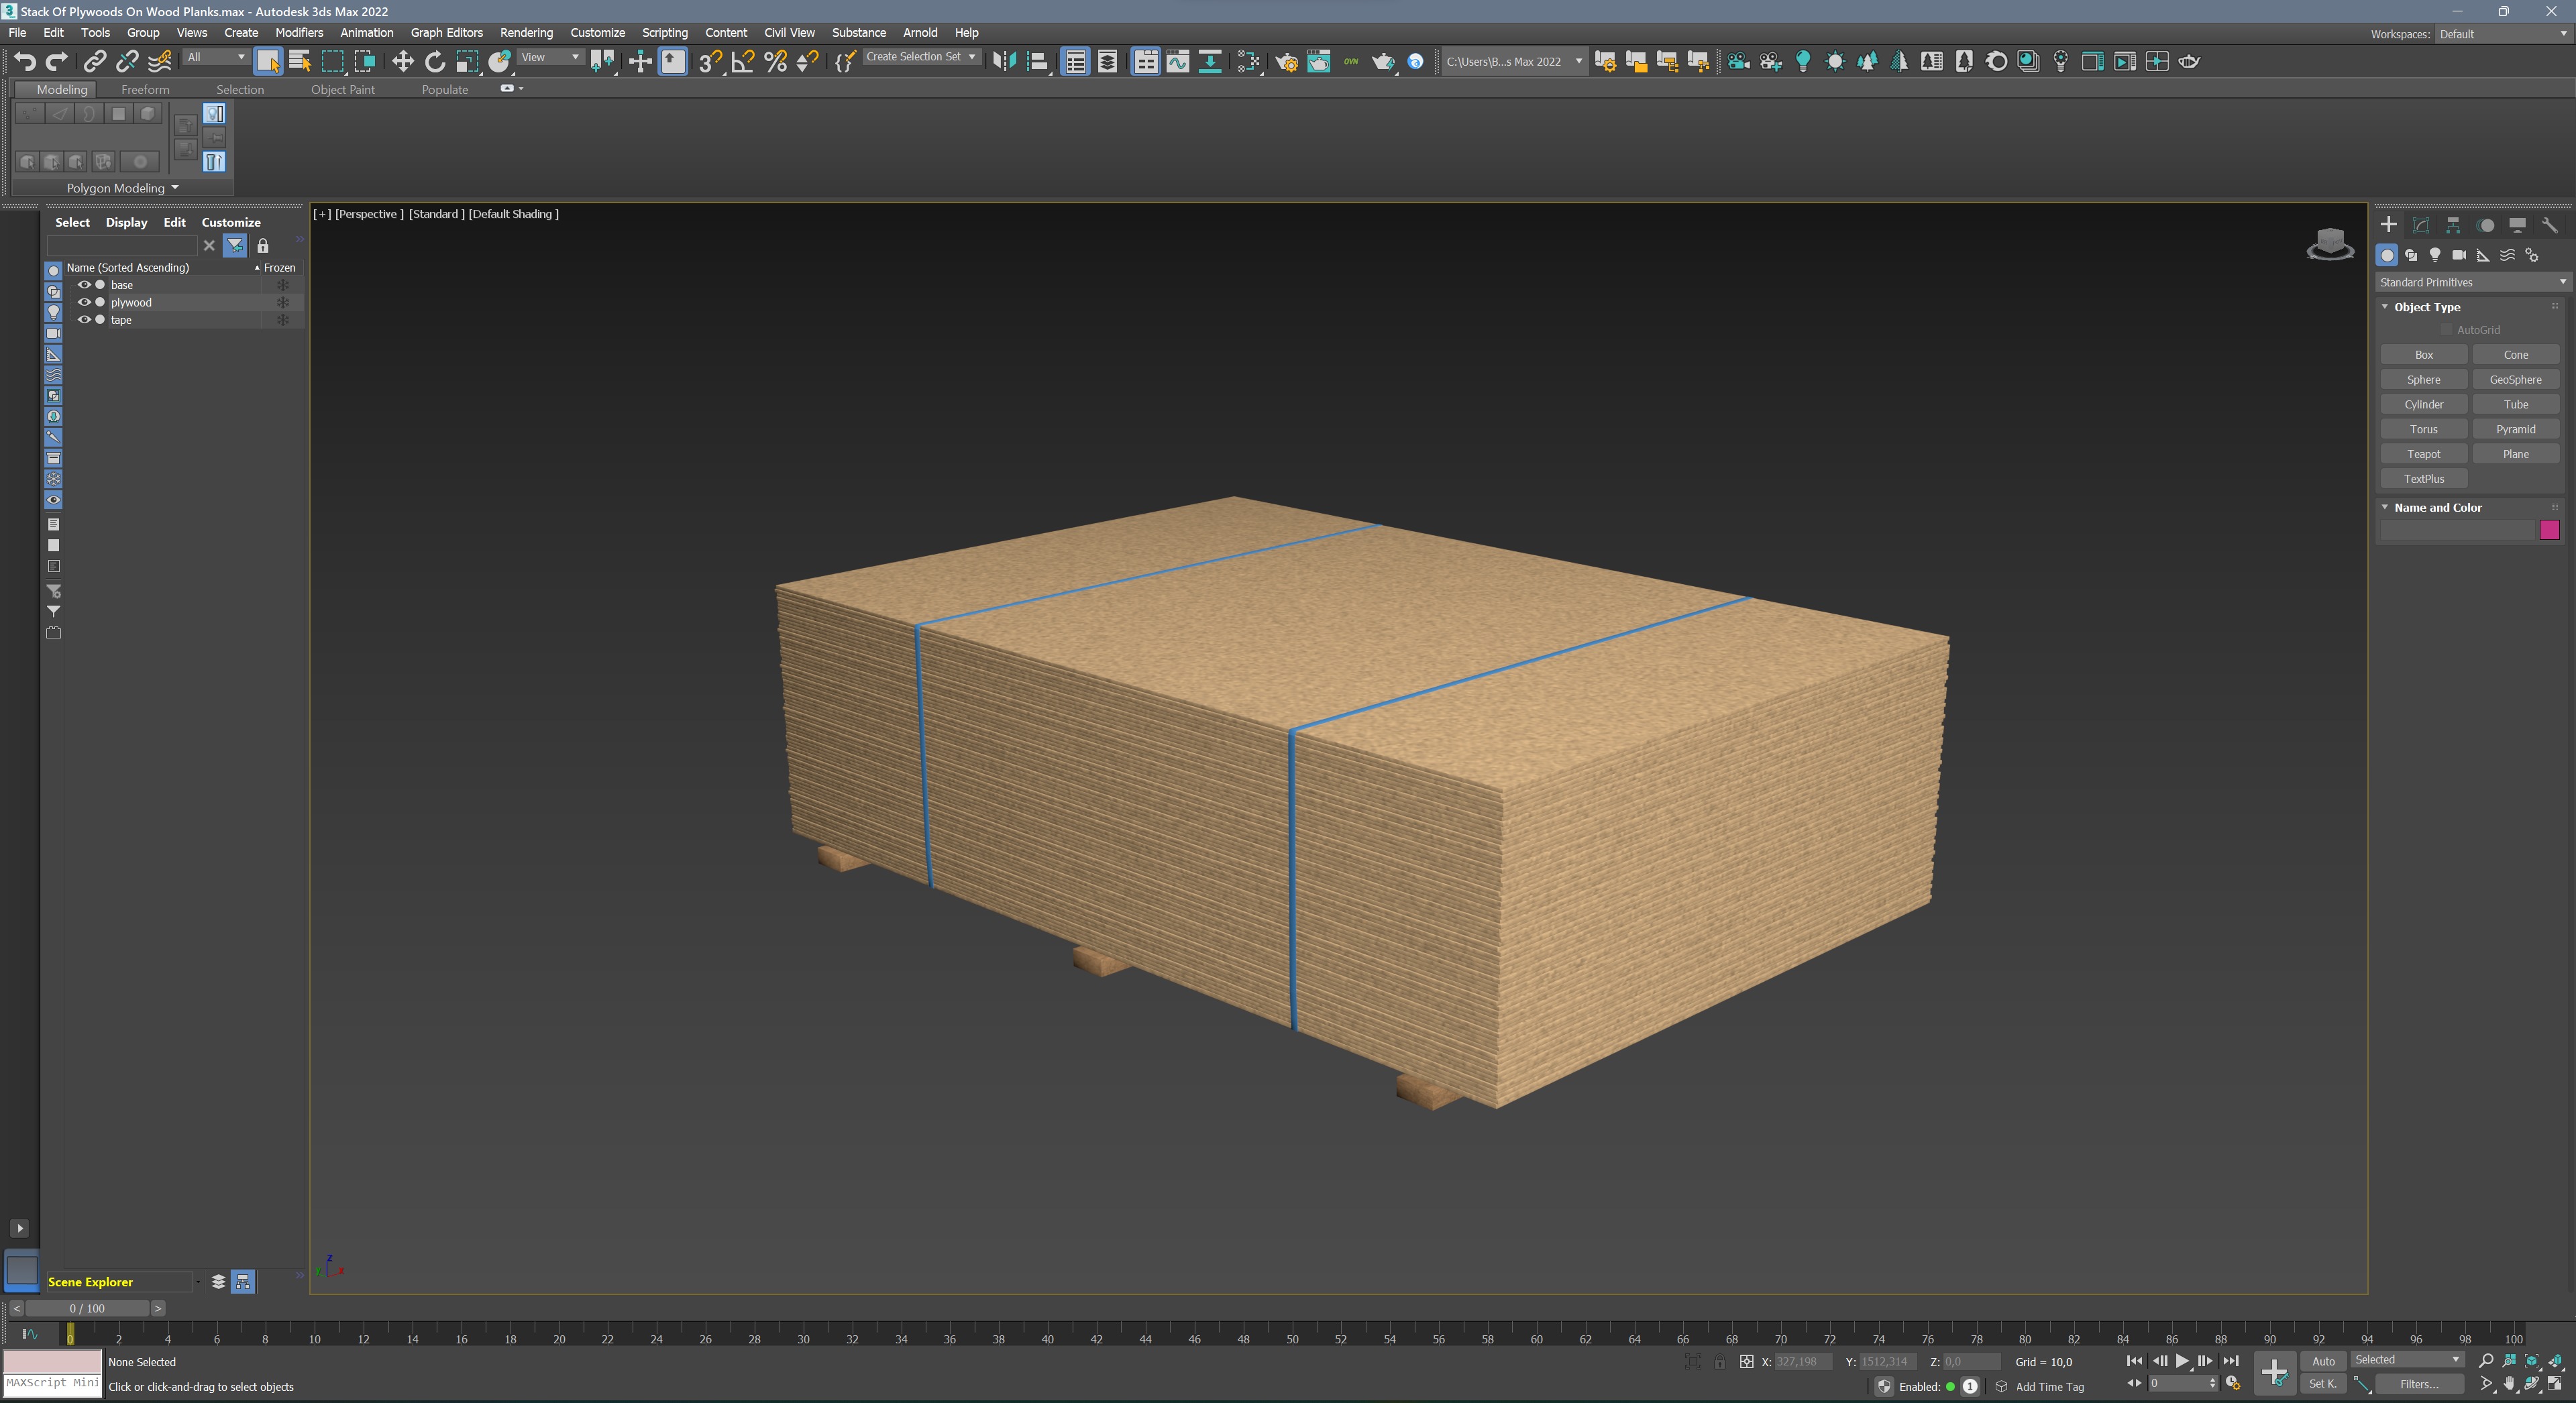Toggle the Angle Snap icon

click(743, 62)
